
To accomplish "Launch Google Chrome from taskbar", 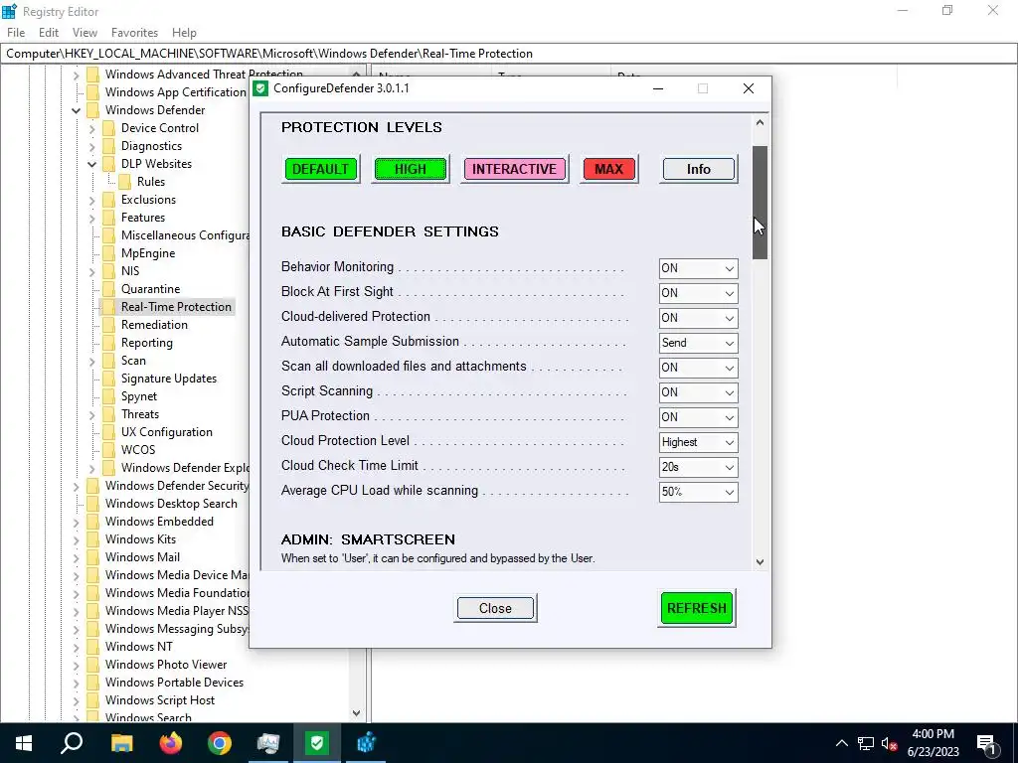I will tap(220, 743).
